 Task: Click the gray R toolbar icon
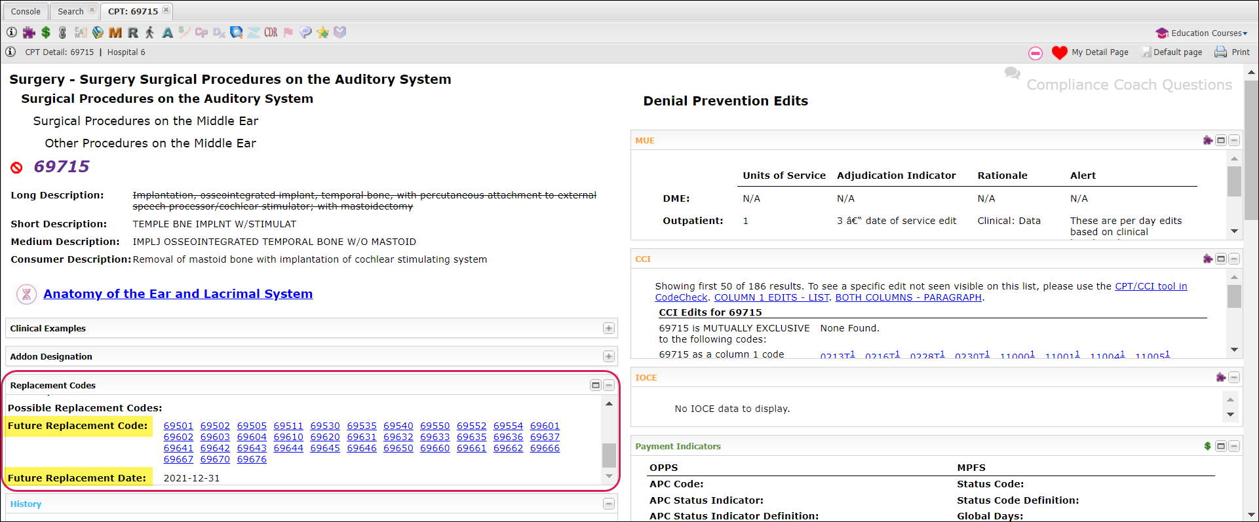(133, 32)
